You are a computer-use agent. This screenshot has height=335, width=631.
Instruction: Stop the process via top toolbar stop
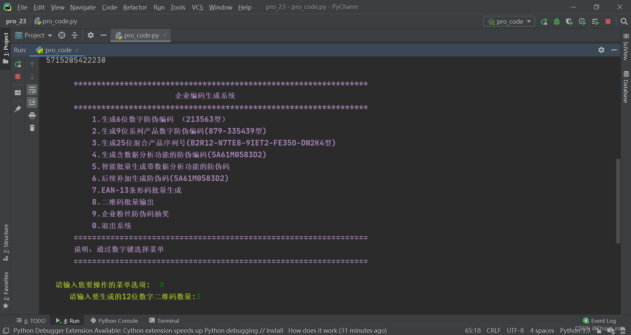point(608,21)
